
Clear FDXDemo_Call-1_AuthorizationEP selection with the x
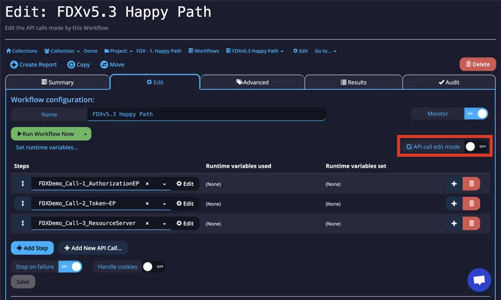[x=147, y=184]
